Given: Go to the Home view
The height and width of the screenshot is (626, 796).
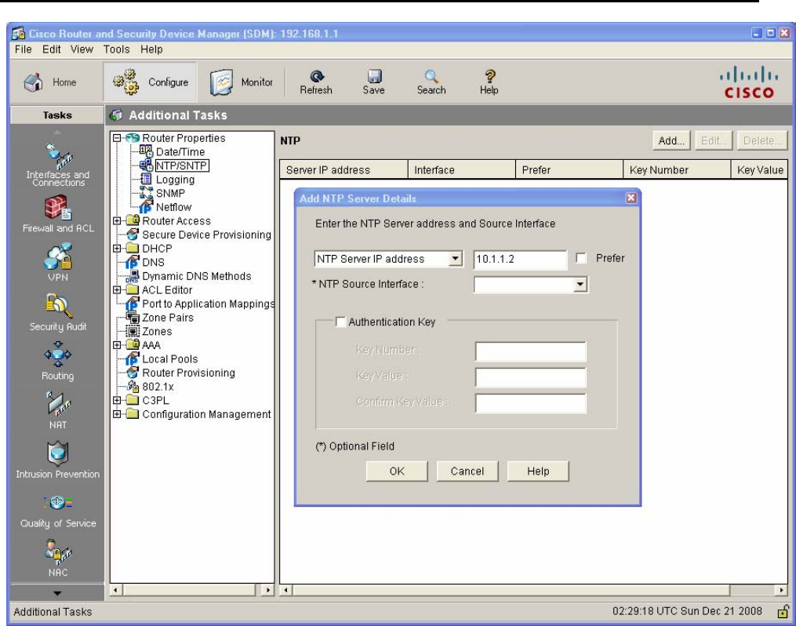Looking at the screenshot, I should (x=49, y=82).
